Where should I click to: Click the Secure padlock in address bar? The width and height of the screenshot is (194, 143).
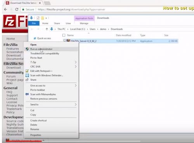click(x=23, y=9)
